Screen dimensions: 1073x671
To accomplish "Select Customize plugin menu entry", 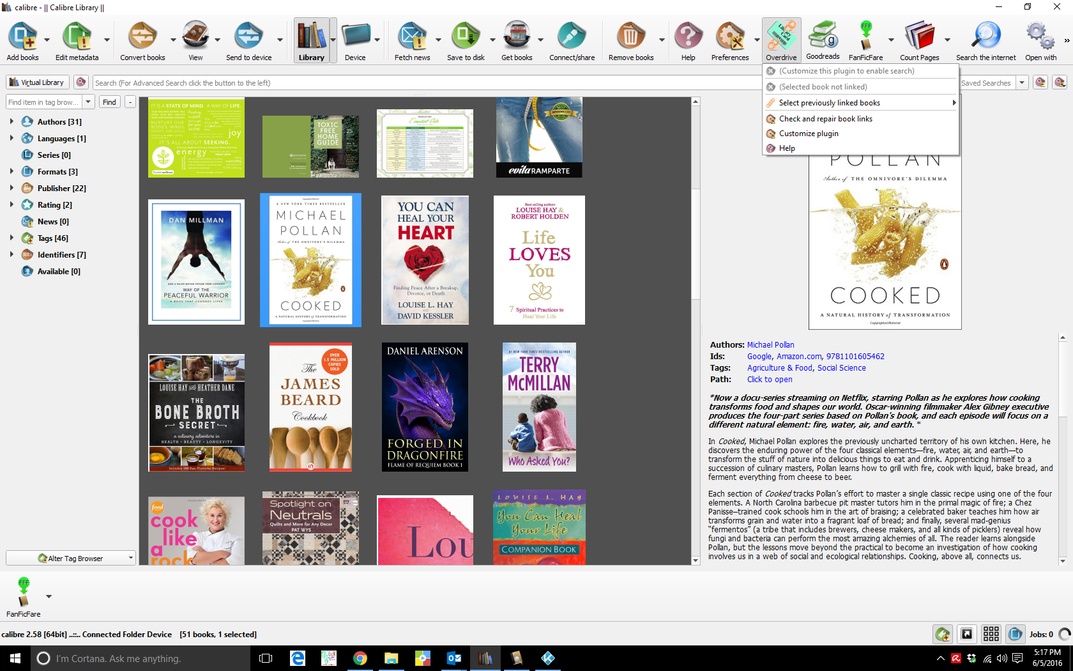I will (x=861, y=134).
